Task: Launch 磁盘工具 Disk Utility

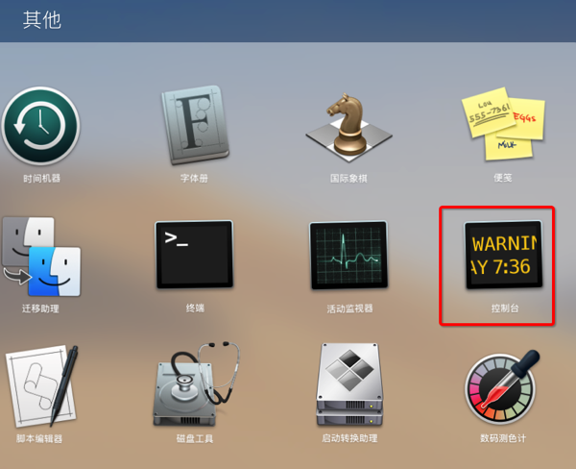Action: (196, 384)
